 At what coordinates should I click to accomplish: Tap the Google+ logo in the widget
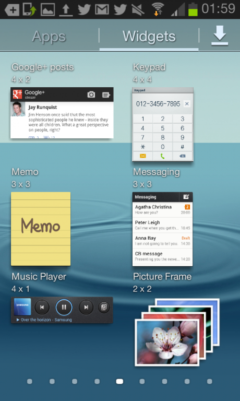pos(17,95)
